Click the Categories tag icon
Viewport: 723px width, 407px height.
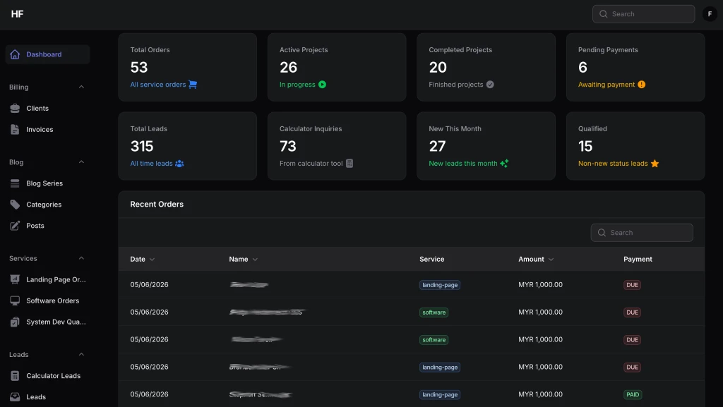[15, 205]
